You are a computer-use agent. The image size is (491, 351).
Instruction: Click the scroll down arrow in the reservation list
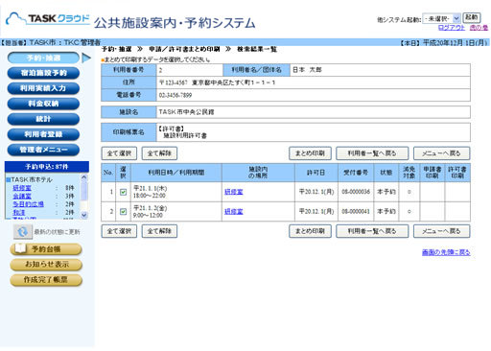coord(84,215)
